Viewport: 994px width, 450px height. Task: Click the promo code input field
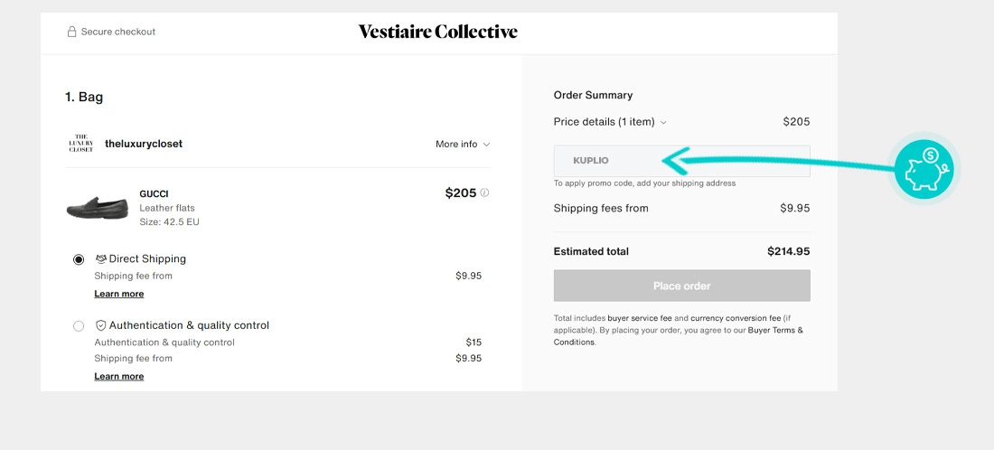(681, 161)
